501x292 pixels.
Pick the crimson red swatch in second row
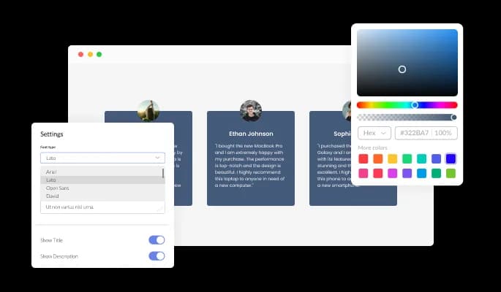click(x=378, y=173)
